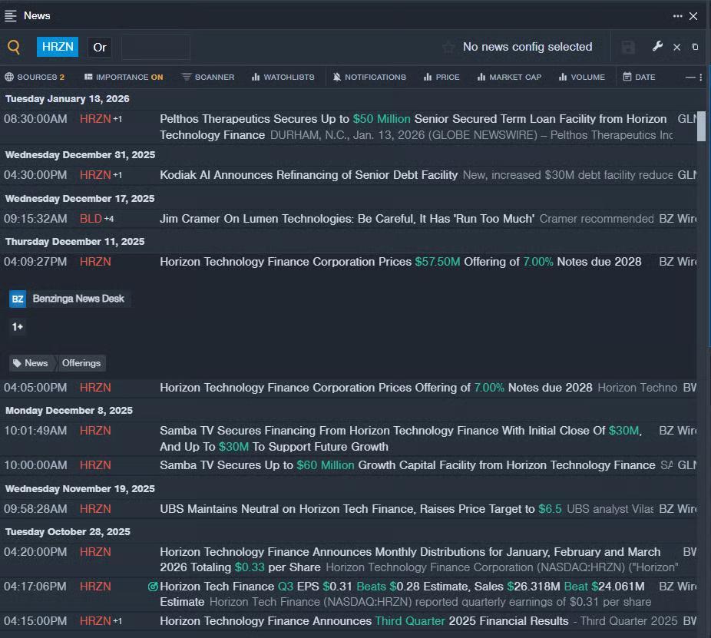Toggle the Or search operator
The width and height of the screenshot is (711, 638).
pyautogui.click(x=100, y=47)
